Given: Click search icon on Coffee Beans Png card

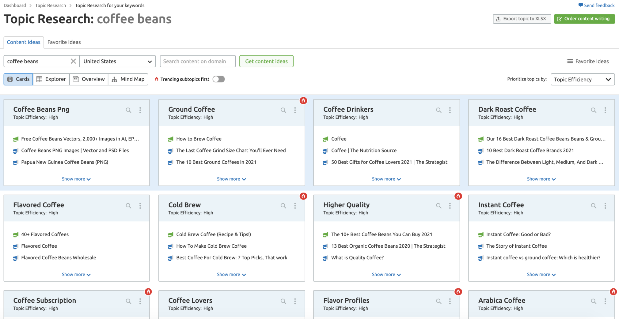Looking at the screenshot, I should click(128, 110).
